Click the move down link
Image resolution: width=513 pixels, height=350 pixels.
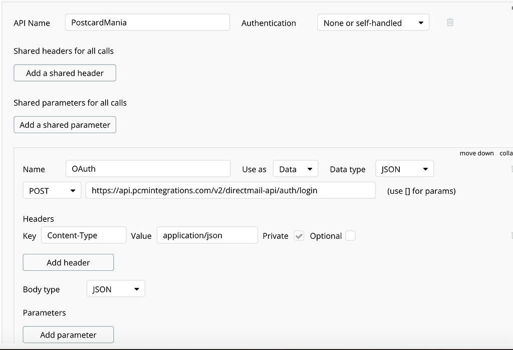[476, 153]
